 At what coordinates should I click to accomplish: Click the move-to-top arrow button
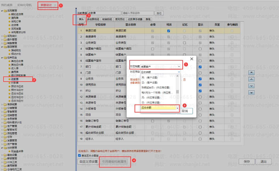pyautogui.click(x=251, y=72)
